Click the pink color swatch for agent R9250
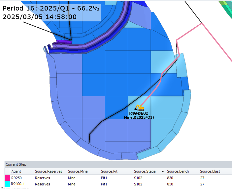 pyautogui.click(x=7, y=178)
